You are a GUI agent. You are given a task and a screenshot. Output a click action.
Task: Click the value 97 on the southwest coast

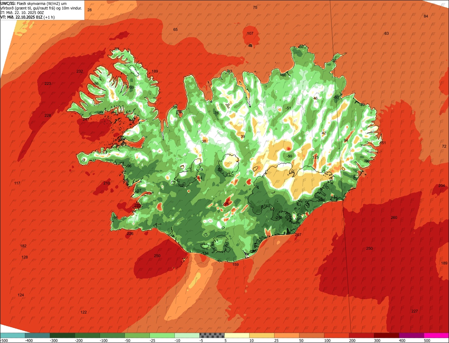point(139,190)
